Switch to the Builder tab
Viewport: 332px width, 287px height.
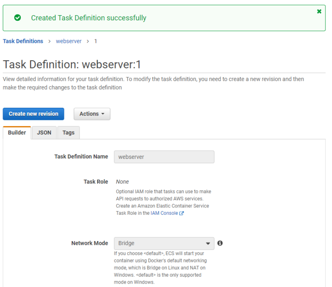[17, 132]
